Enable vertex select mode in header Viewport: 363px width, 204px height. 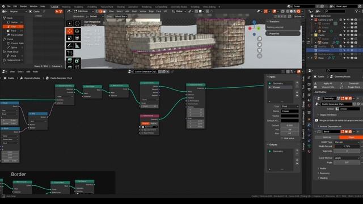coord(97,11)
